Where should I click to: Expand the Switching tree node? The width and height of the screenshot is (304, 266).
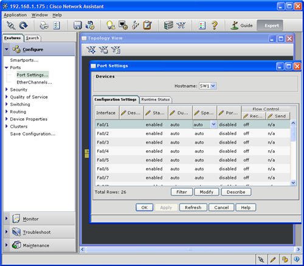7,104
